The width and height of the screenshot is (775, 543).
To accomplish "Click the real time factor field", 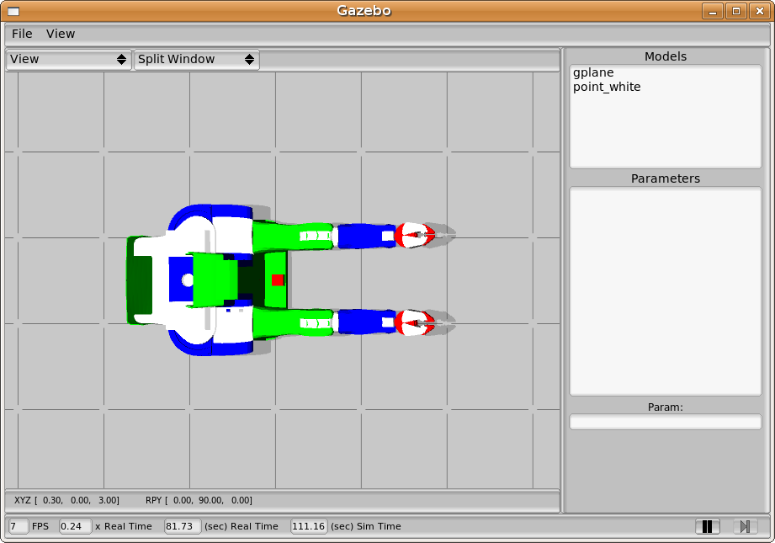I will pyautogui.click(x=75, y=526).
